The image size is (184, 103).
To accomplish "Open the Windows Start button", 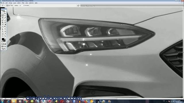I will [2, 101].
